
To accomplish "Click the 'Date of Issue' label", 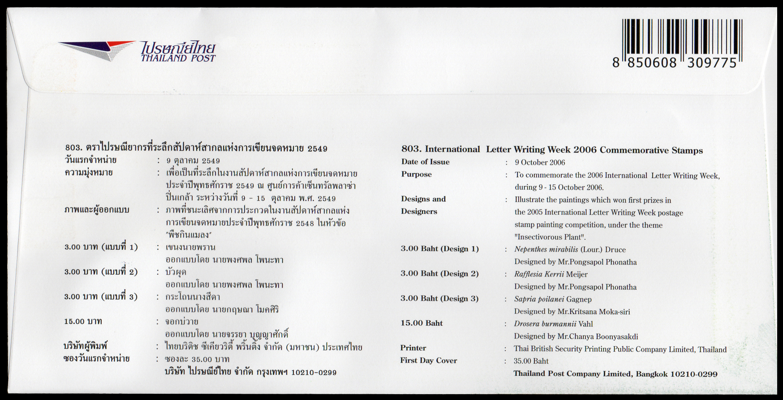I will click(x=425, y=162).
